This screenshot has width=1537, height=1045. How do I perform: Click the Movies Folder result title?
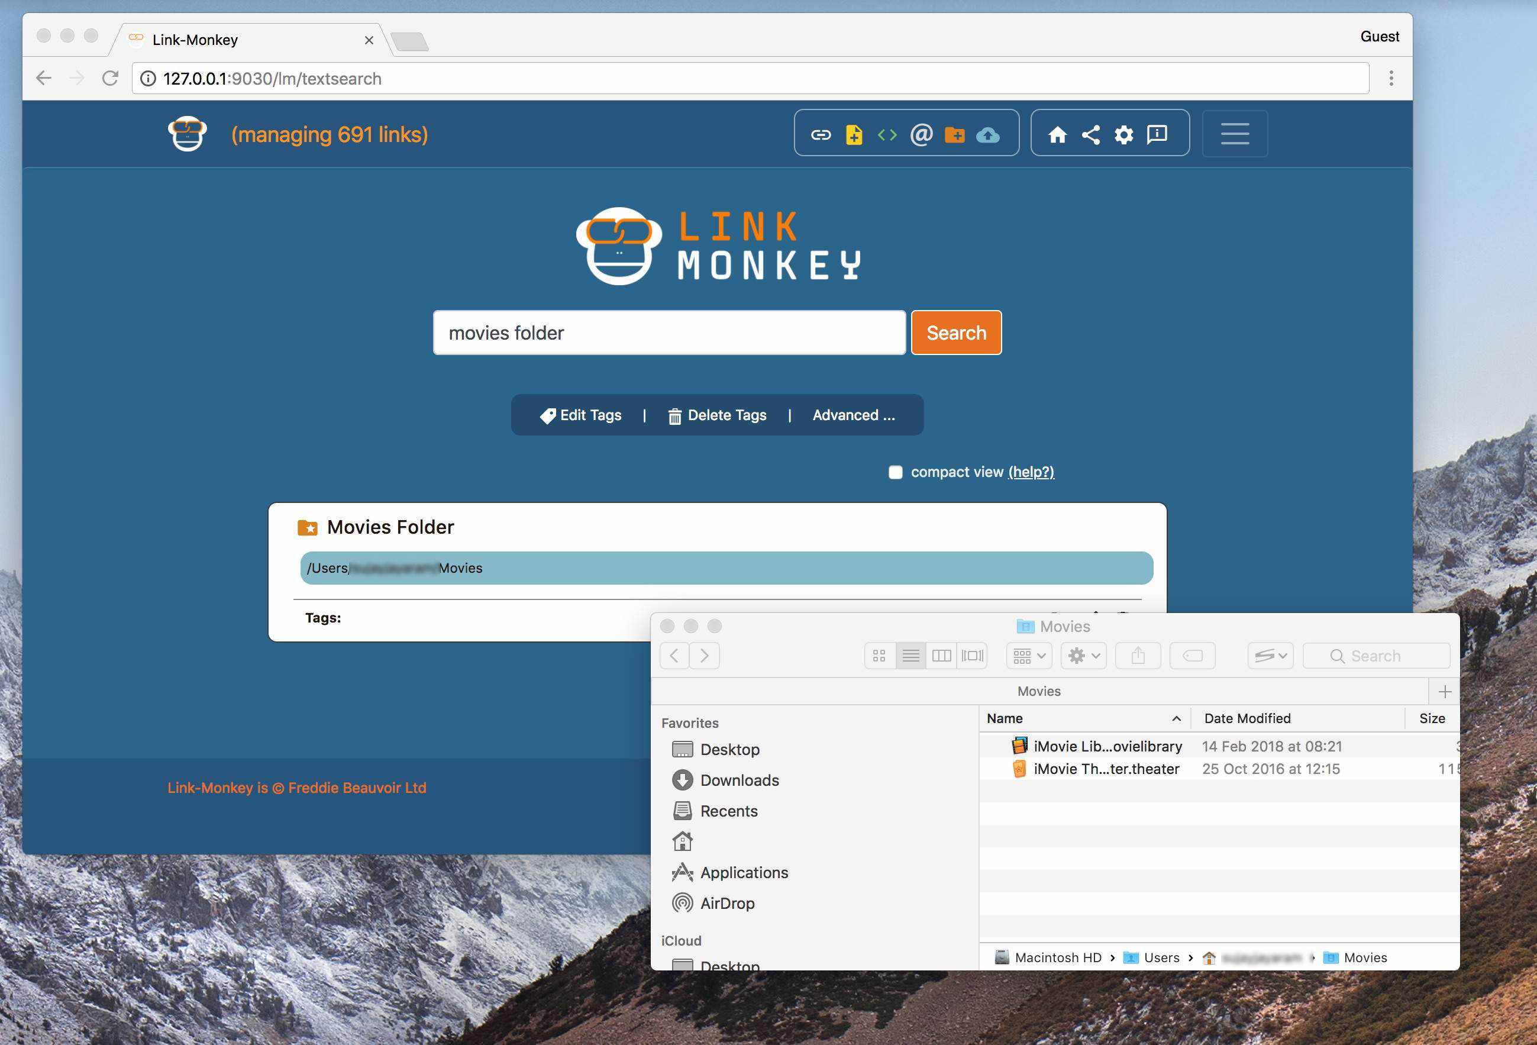click(390, 527)
